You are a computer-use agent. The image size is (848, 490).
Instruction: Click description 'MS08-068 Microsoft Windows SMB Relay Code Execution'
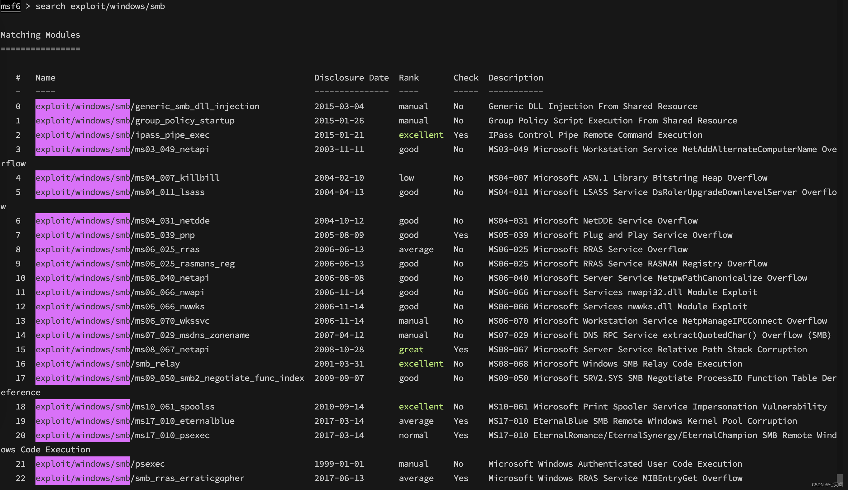[x=615, y=363]
